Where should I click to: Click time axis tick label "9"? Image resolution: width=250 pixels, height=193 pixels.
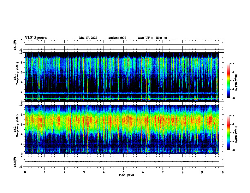(x=202, y=172)
